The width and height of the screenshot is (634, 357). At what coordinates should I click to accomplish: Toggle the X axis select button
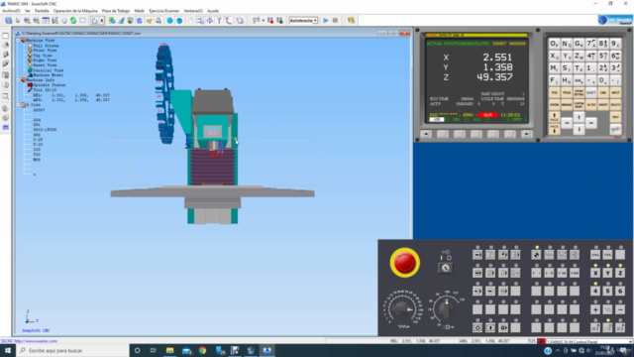595,274
